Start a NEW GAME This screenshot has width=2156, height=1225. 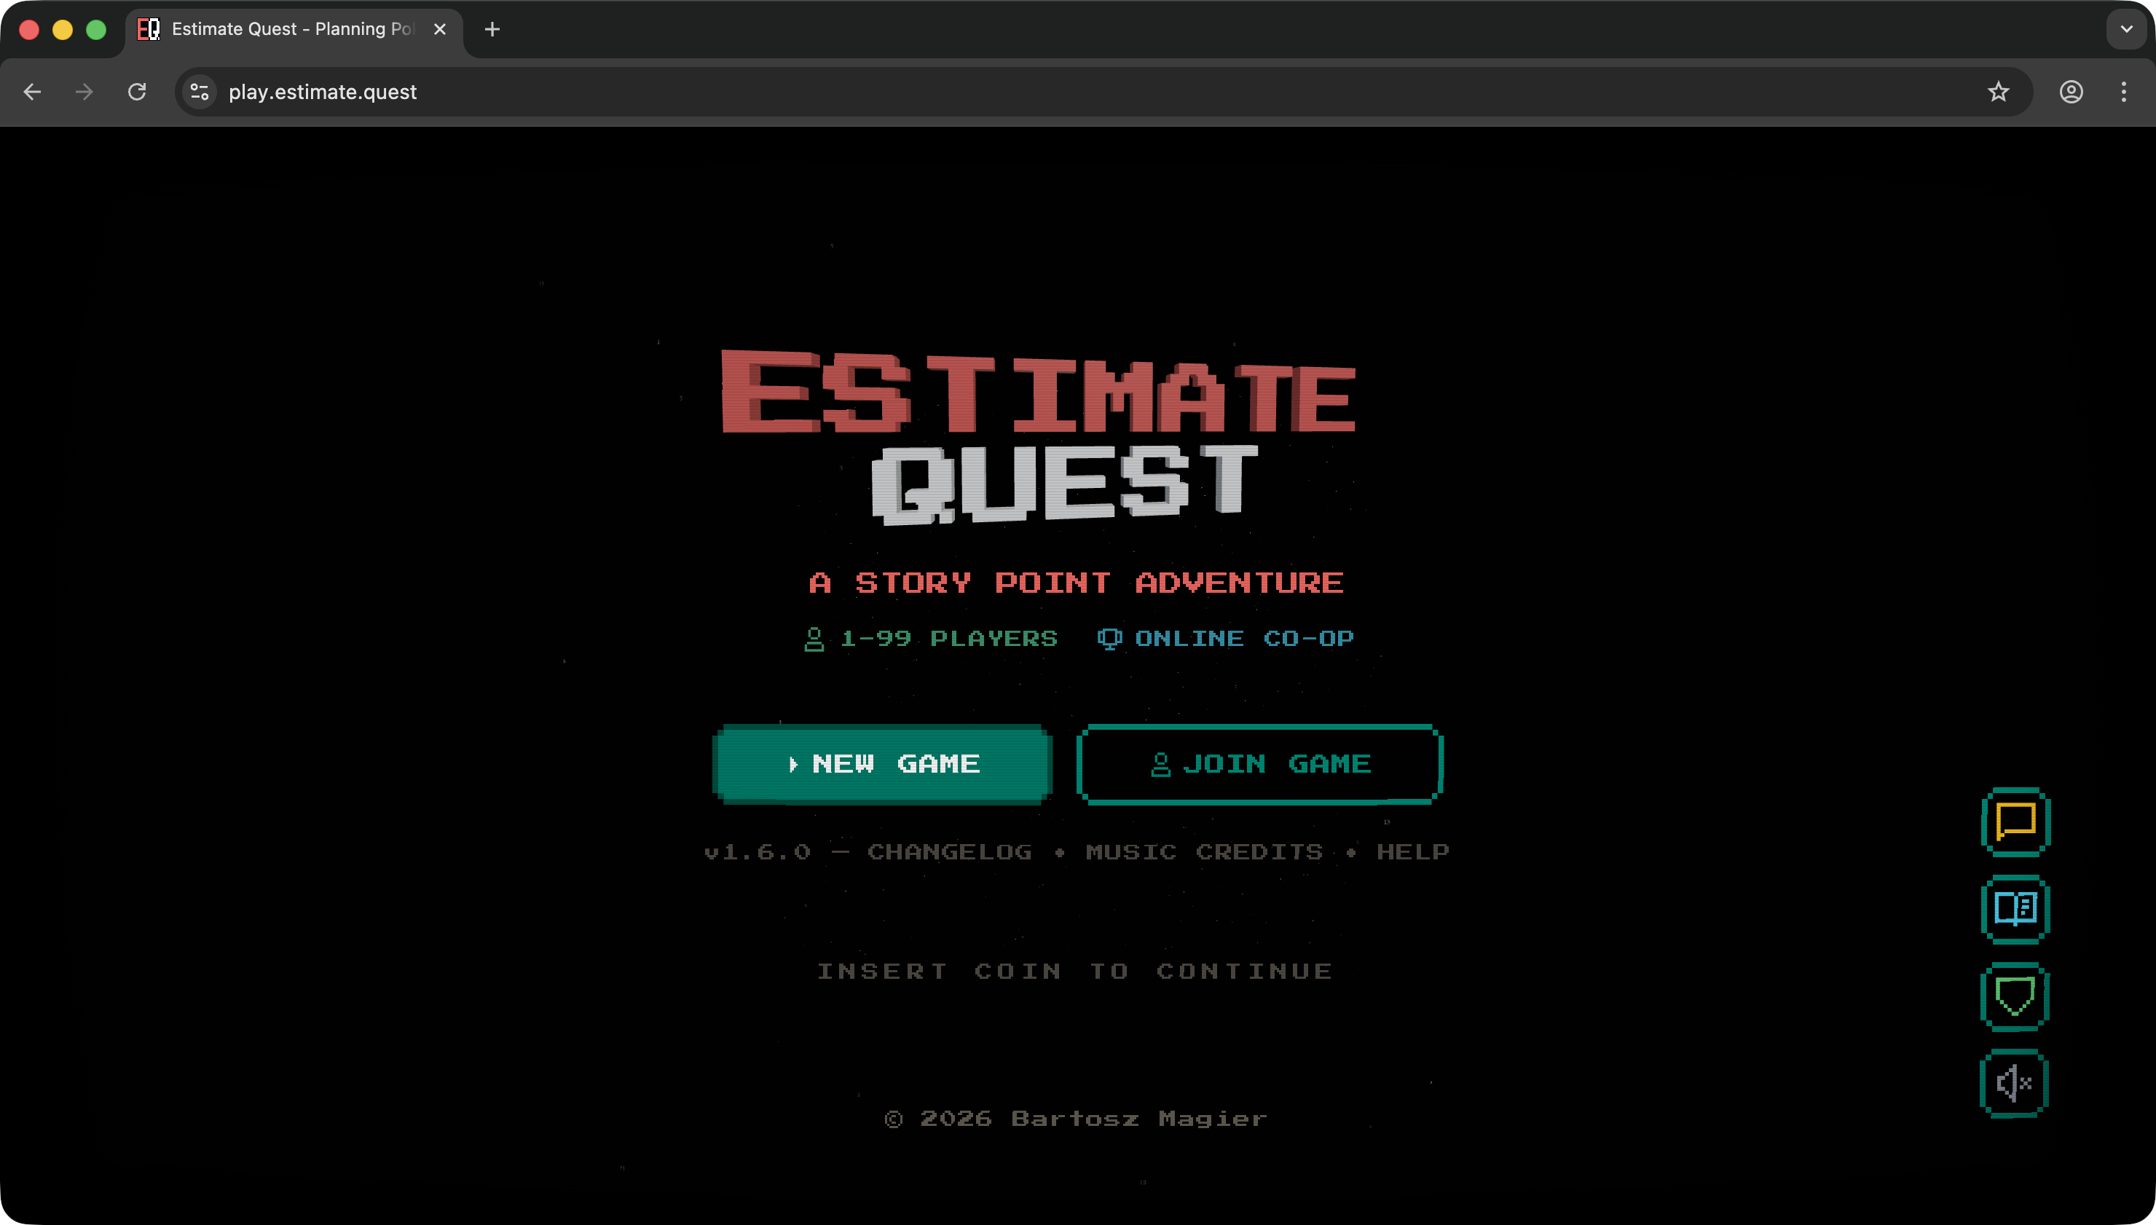click(881, 764)
